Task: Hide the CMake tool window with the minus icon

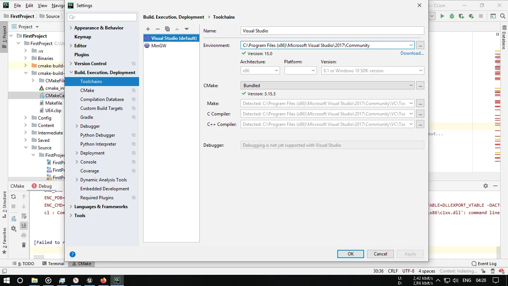Action: (x=495, y=186)
